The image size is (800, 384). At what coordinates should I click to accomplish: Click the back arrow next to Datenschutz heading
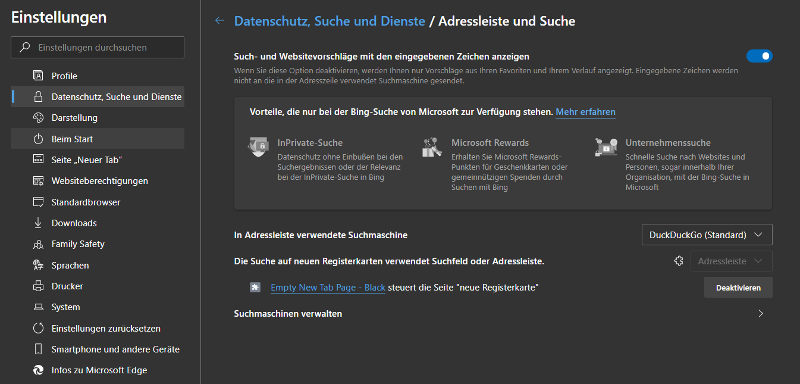[219, 21]
